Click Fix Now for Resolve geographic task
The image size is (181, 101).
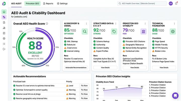click(84, 98)
